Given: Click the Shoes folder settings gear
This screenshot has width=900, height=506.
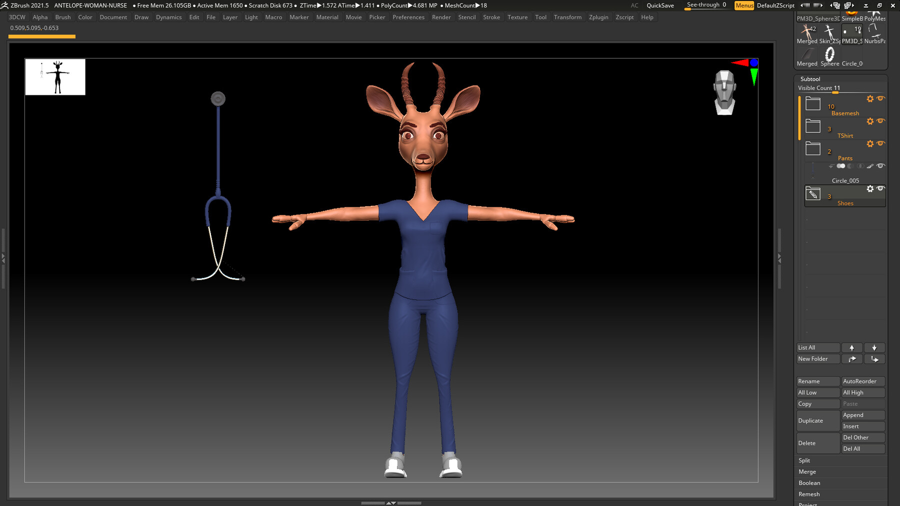Looking at the screenshot, I should pyautogui.click(x=870, y=189).
